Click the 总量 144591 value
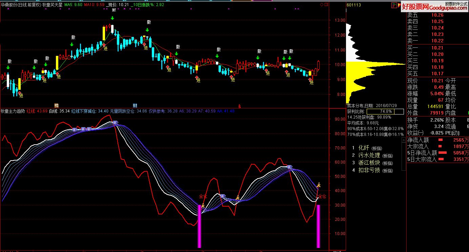The width and height of the screenshot is (469, 252). click(435, 107)
